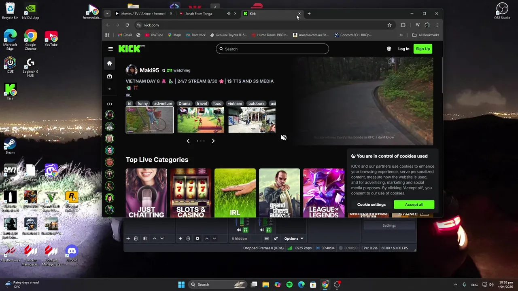Click Settings in the OBS controls panel
This screenshot has width=518, height=291.
(389, 226)
